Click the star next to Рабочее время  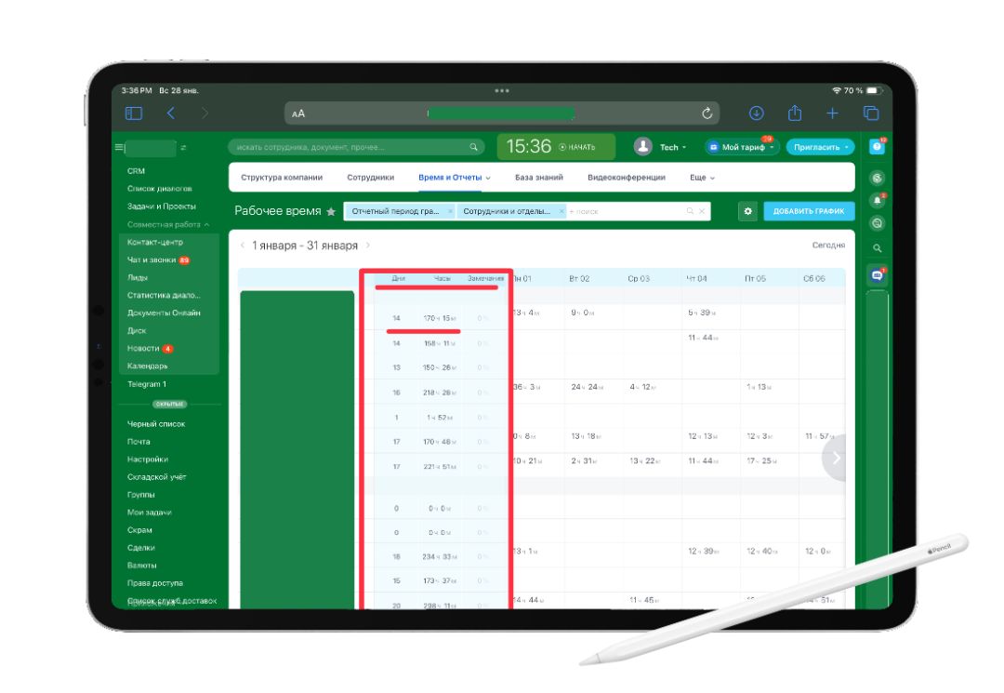[331, 211]
